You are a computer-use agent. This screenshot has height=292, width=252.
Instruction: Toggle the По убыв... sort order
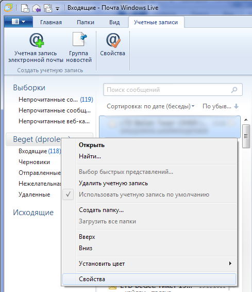pos(221,106)
